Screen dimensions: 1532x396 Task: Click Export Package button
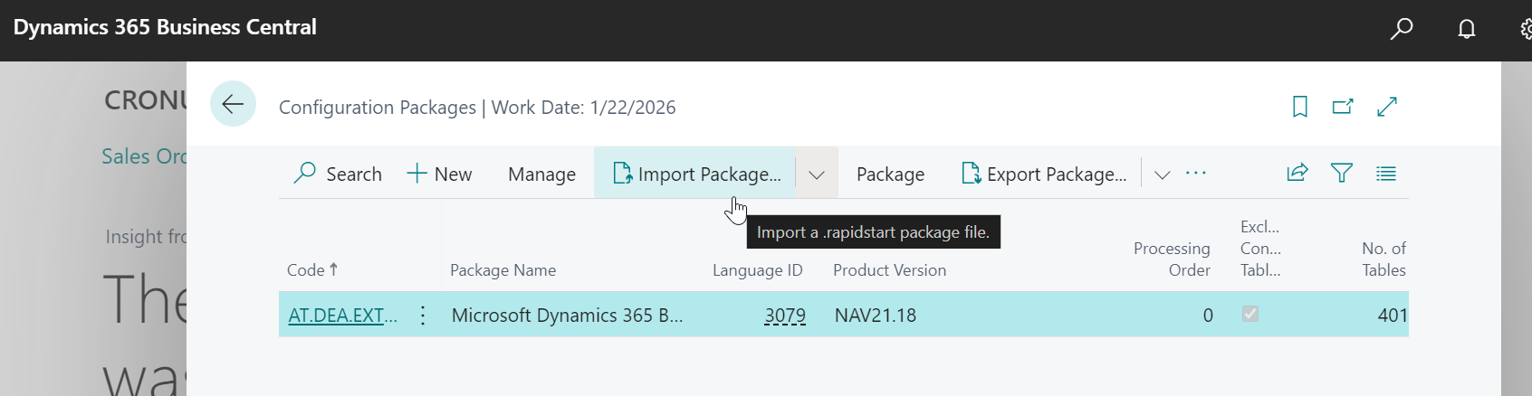pos(1044,174)
